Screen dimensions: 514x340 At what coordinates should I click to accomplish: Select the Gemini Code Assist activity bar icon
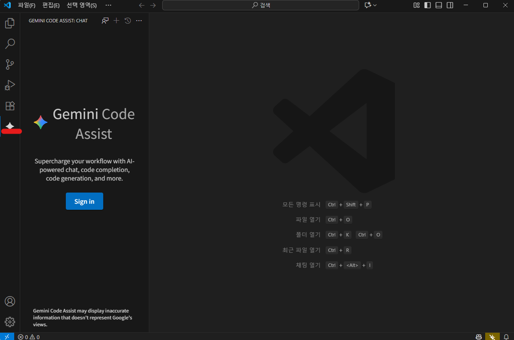pos(10,126)
